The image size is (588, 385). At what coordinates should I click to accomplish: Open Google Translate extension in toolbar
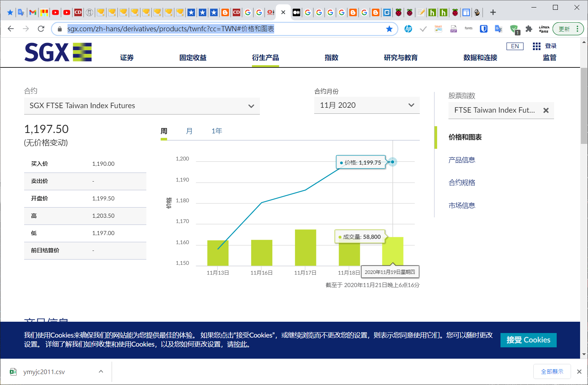pos(499,29)
